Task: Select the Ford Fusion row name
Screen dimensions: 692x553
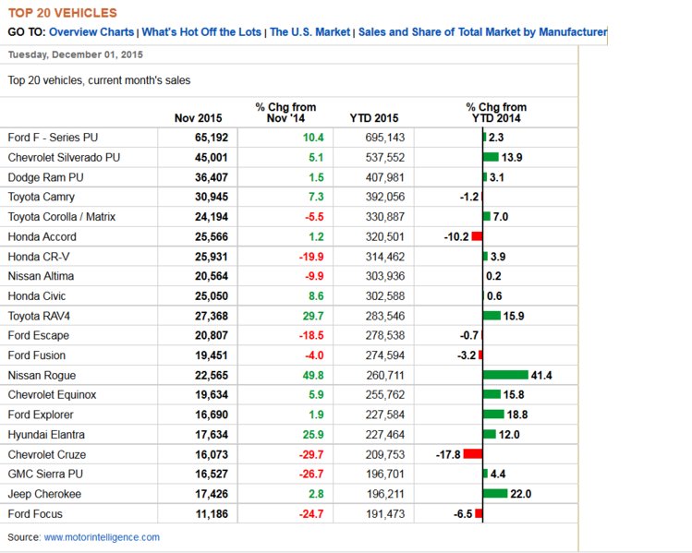Action: [x=37, y=355]
